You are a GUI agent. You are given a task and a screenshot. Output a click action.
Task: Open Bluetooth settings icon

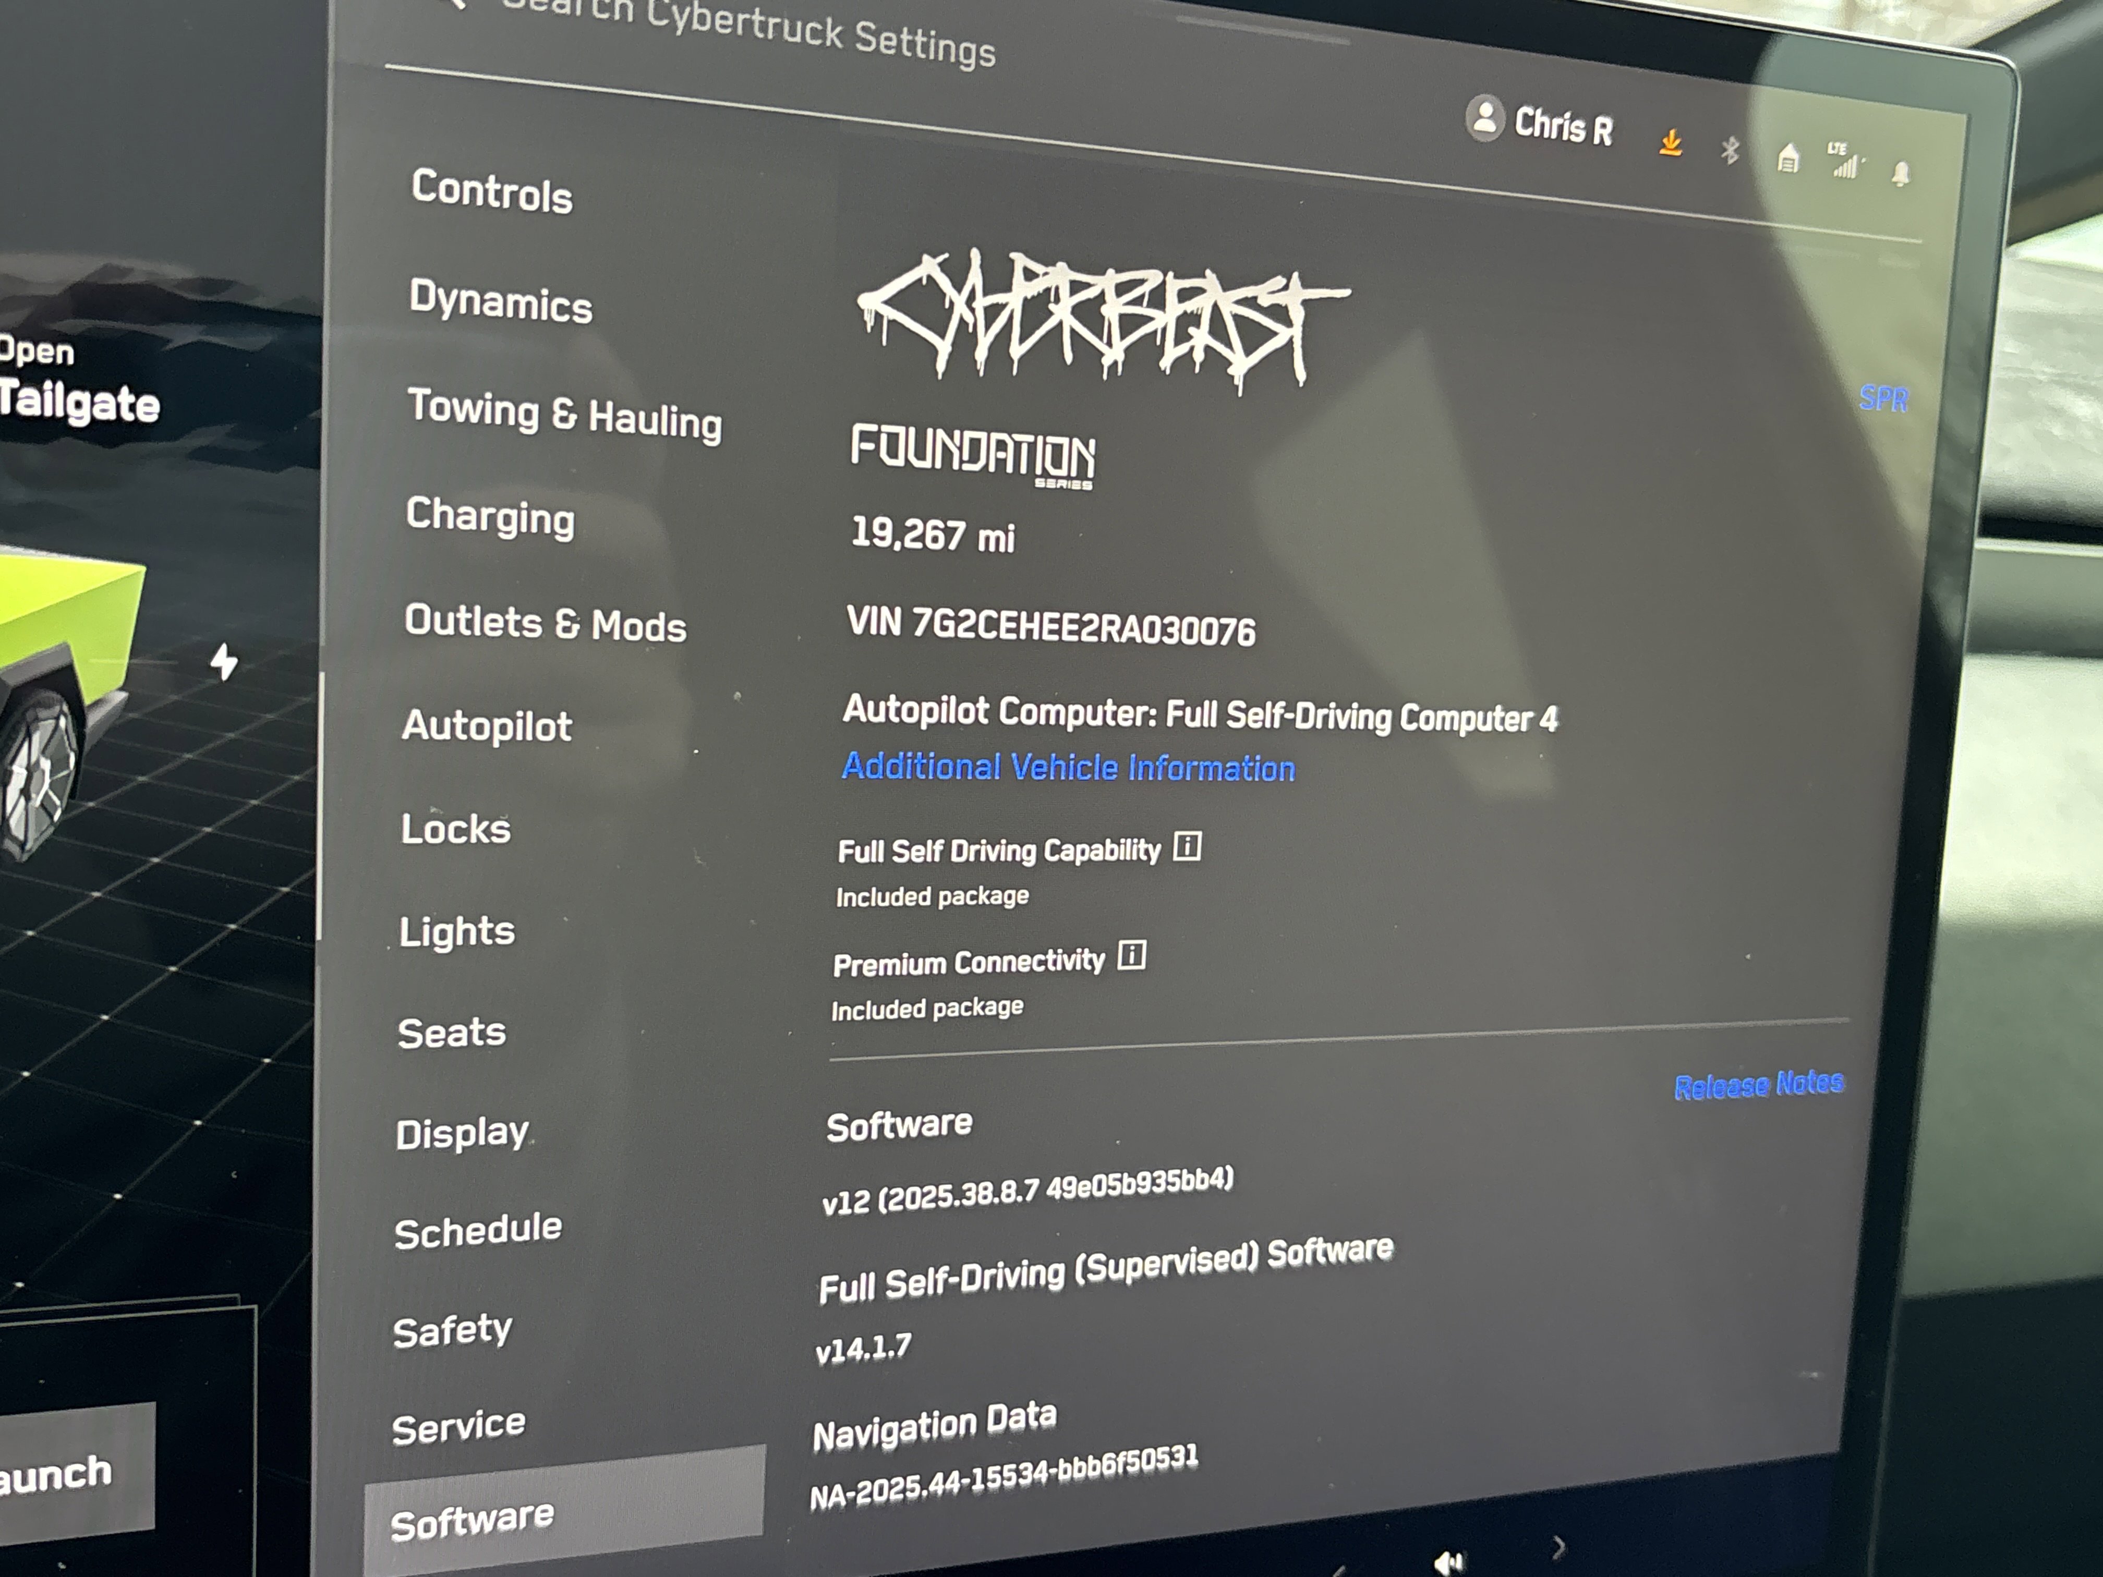click(x=1730, y=149)
